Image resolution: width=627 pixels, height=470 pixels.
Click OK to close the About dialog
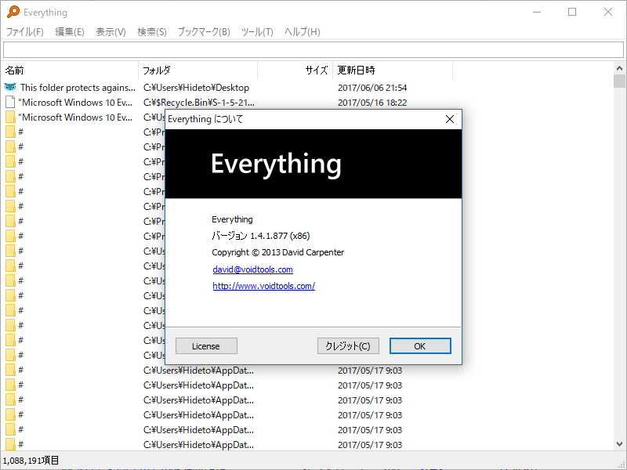pos(420,345)
